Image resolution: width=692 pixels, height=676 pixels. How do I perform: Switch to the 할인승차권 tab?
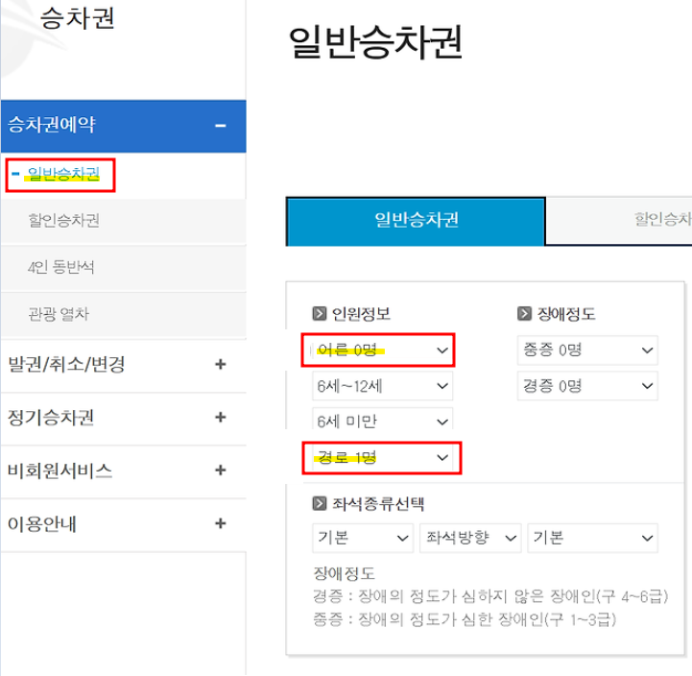coord(619,220)
